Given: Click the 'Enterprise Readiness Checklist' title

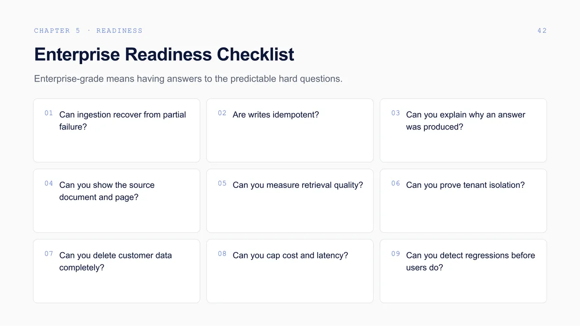Looking at the screenshot, I should click(164, 54).
